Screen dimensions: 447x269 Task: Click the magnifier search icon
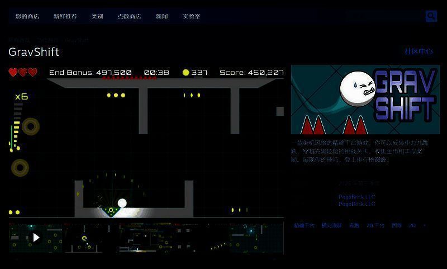(x=431, y=16)
